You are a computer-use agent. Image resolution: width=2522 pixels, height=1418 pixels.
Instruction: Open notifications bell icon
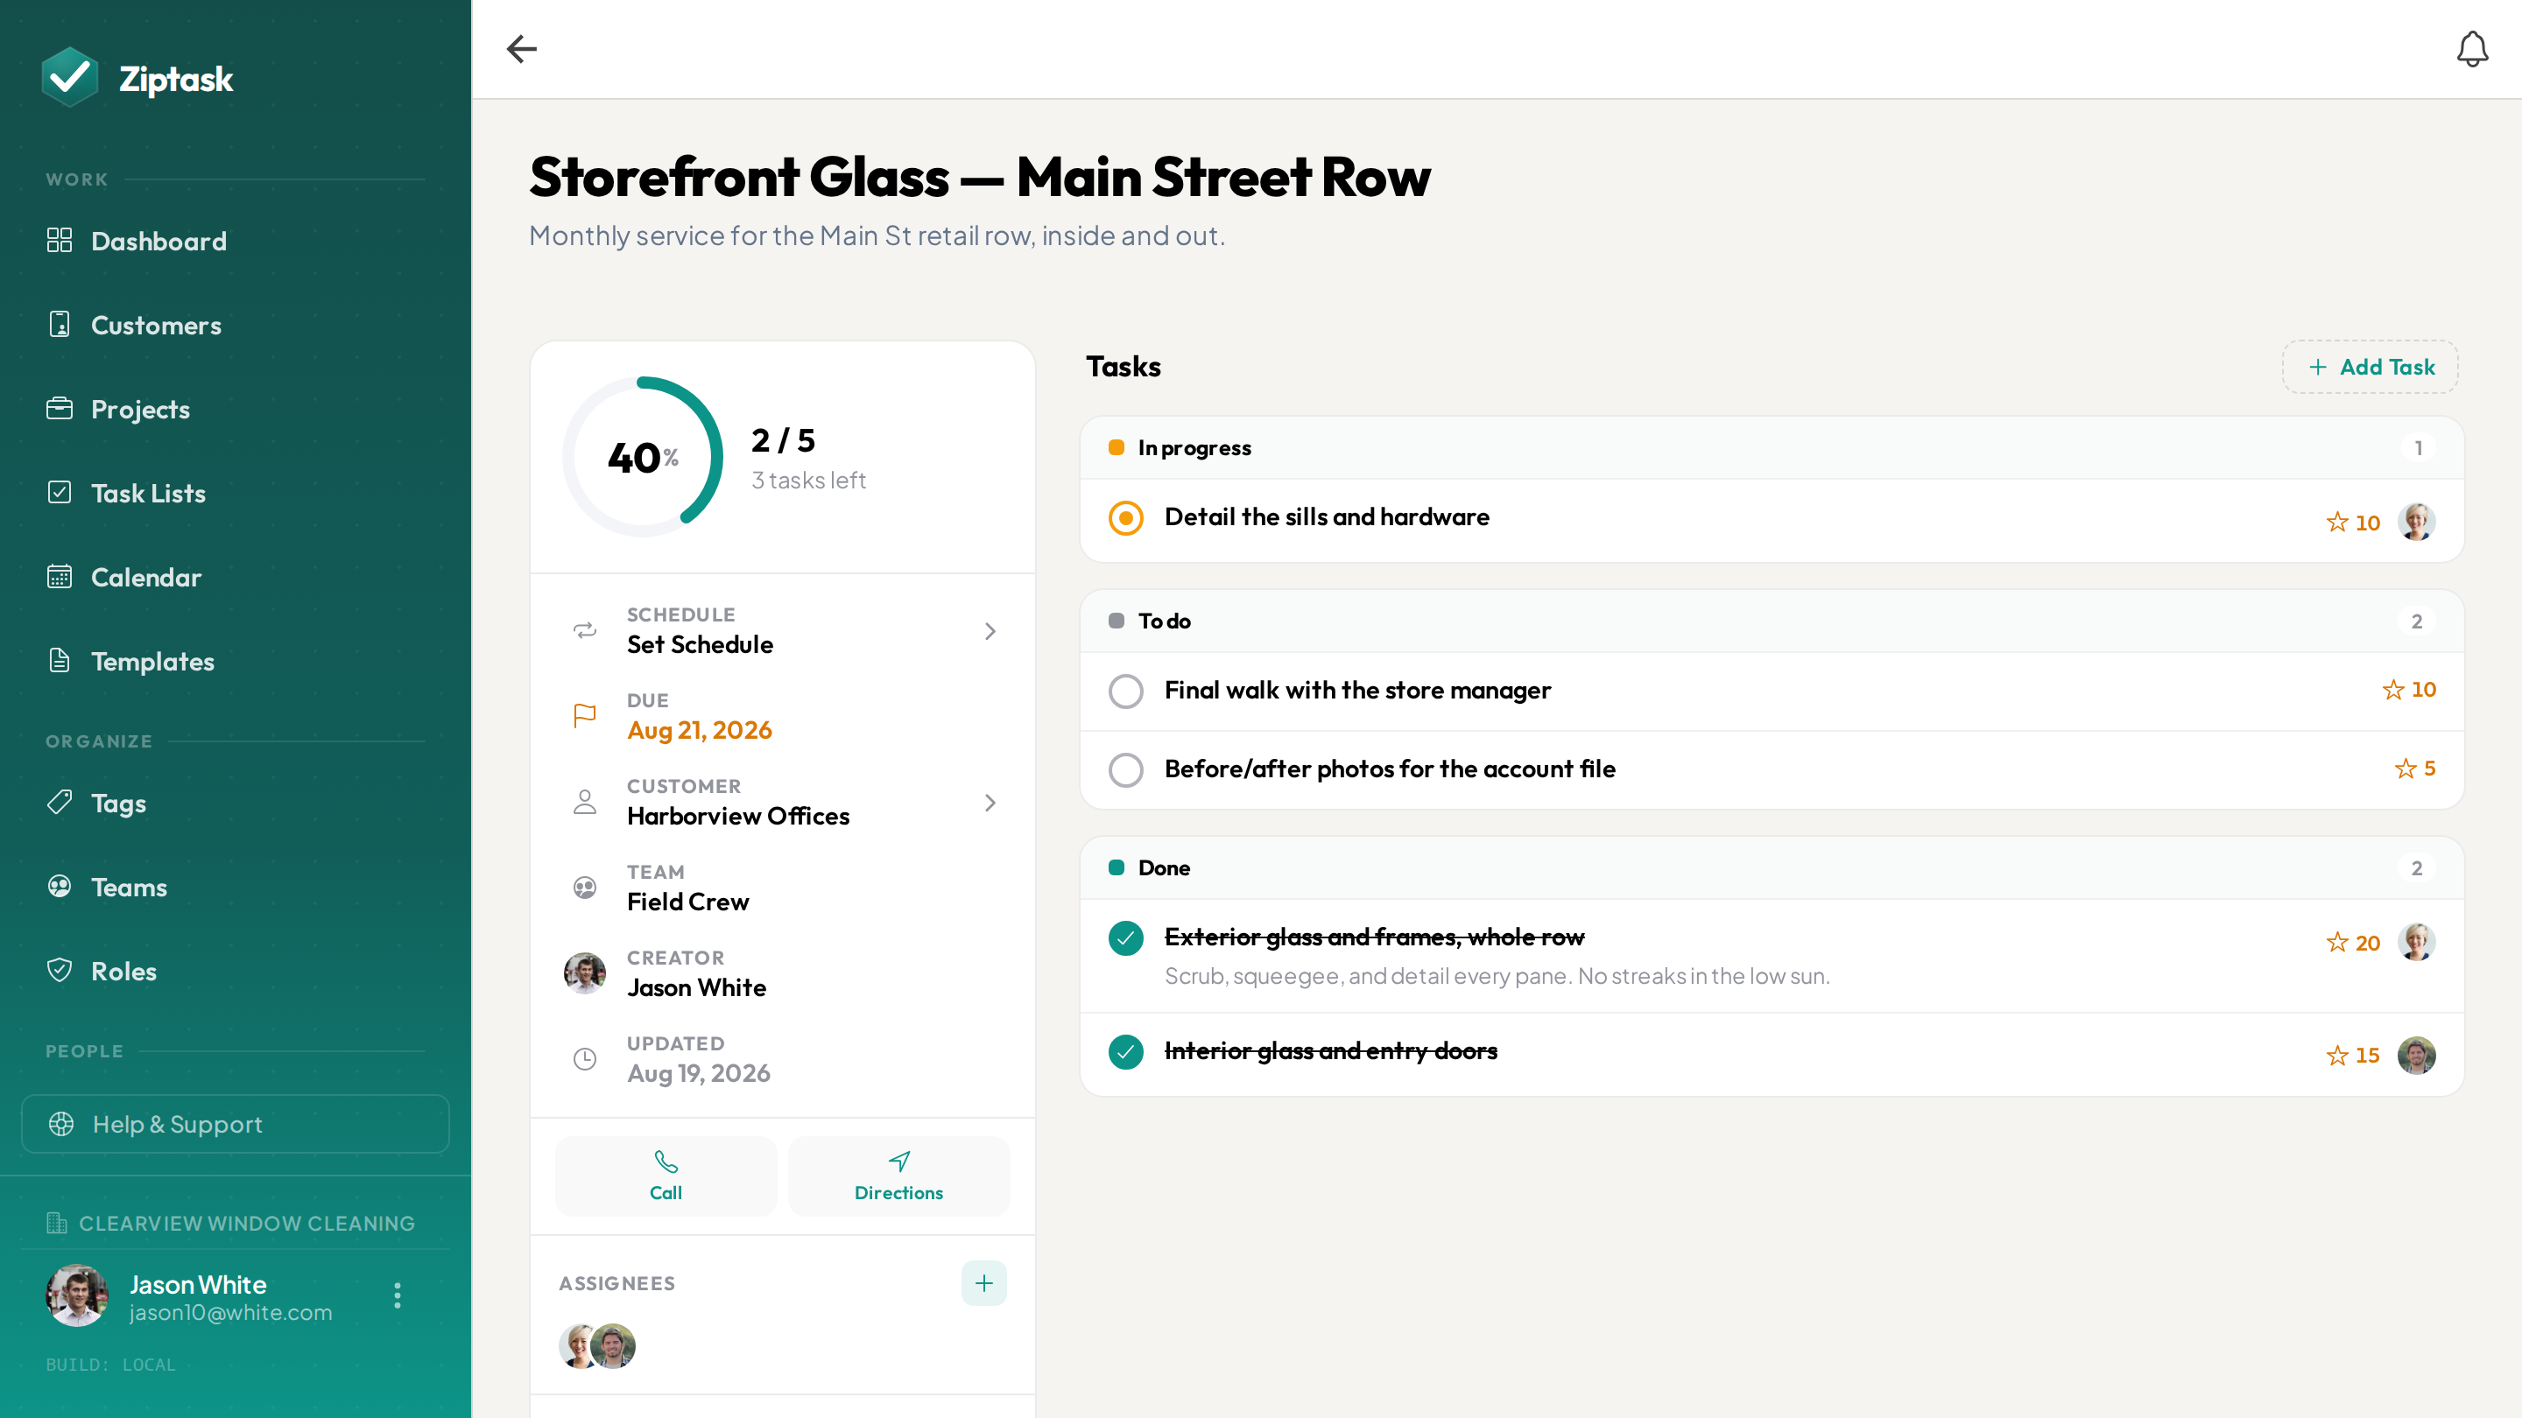2472,49
